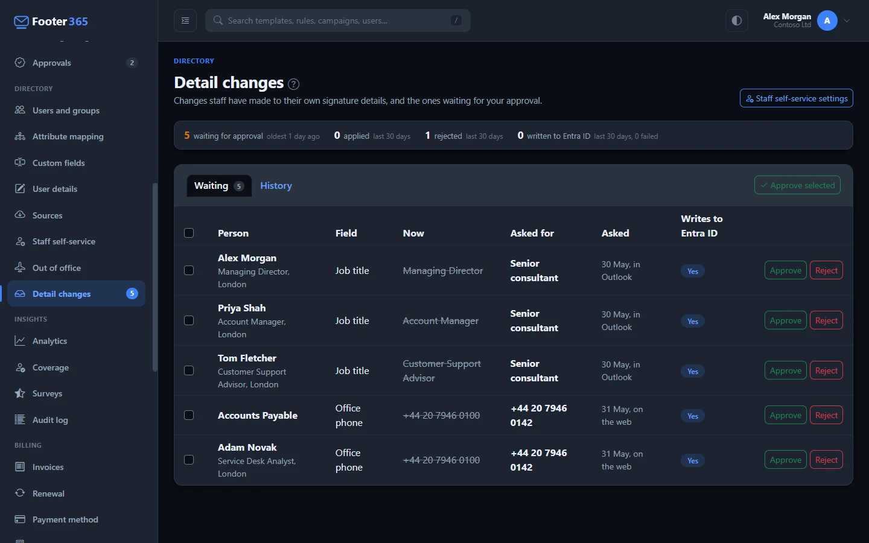
Task: Click the Attribute mapping icon
Action: tap(20, 136)
